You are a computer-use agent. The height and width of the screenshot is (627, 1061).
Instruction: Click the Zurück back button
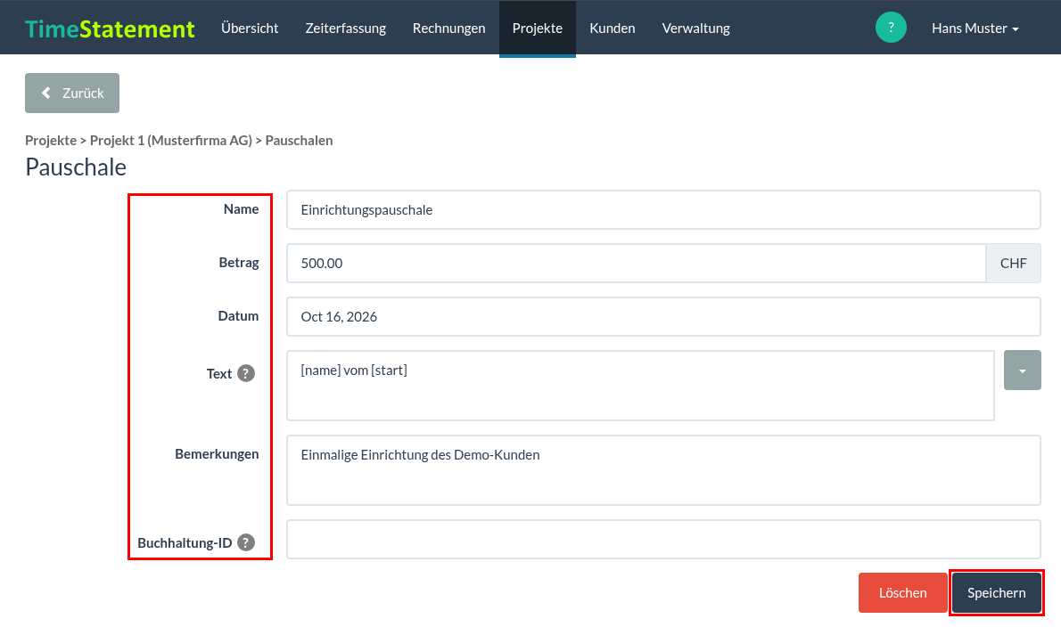tap(72, 94)
